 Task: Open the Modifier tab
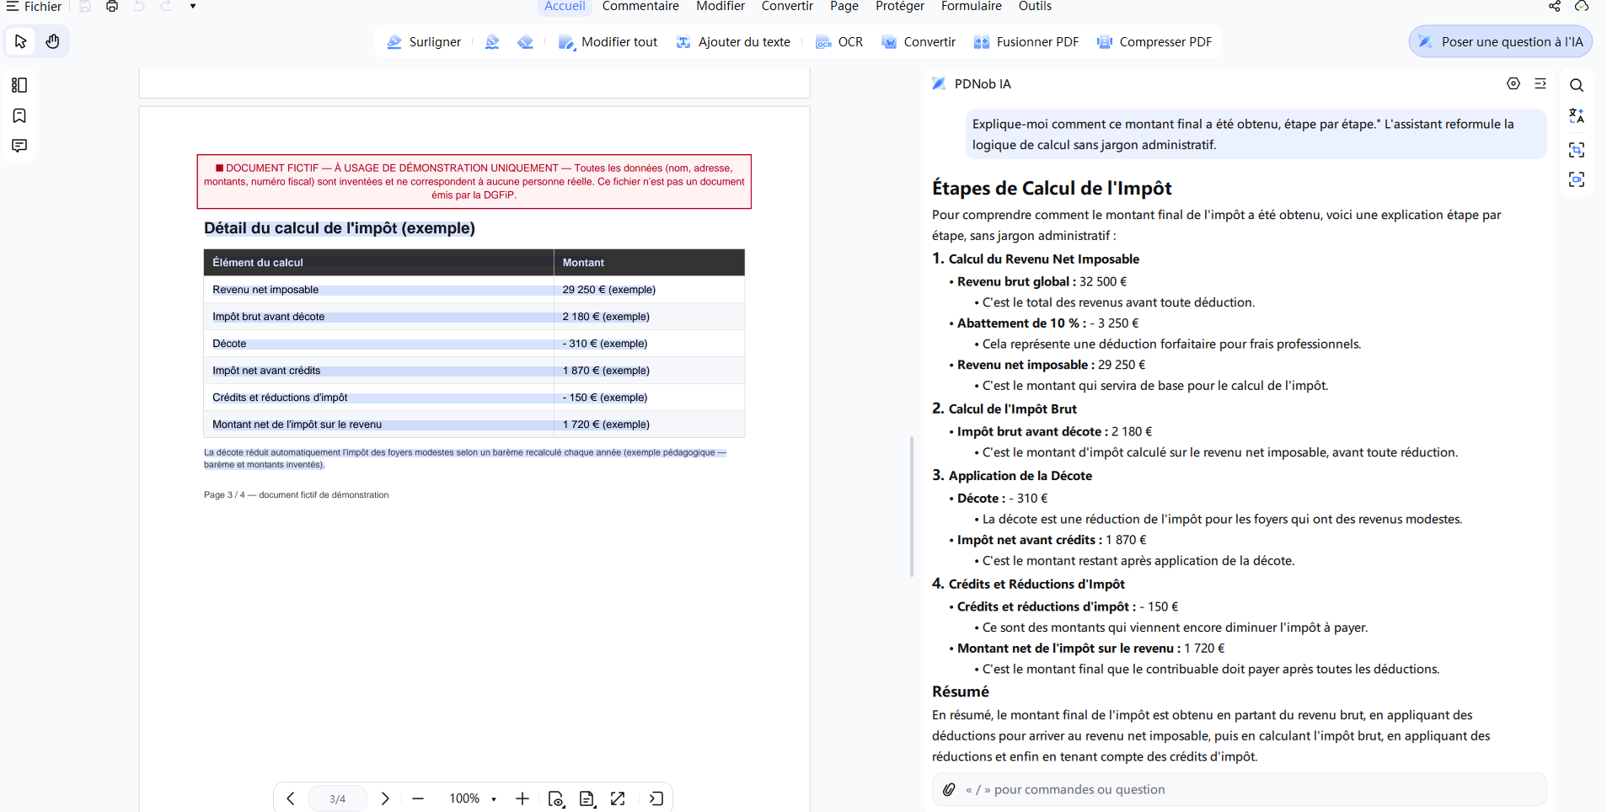(x=720, y=7)
